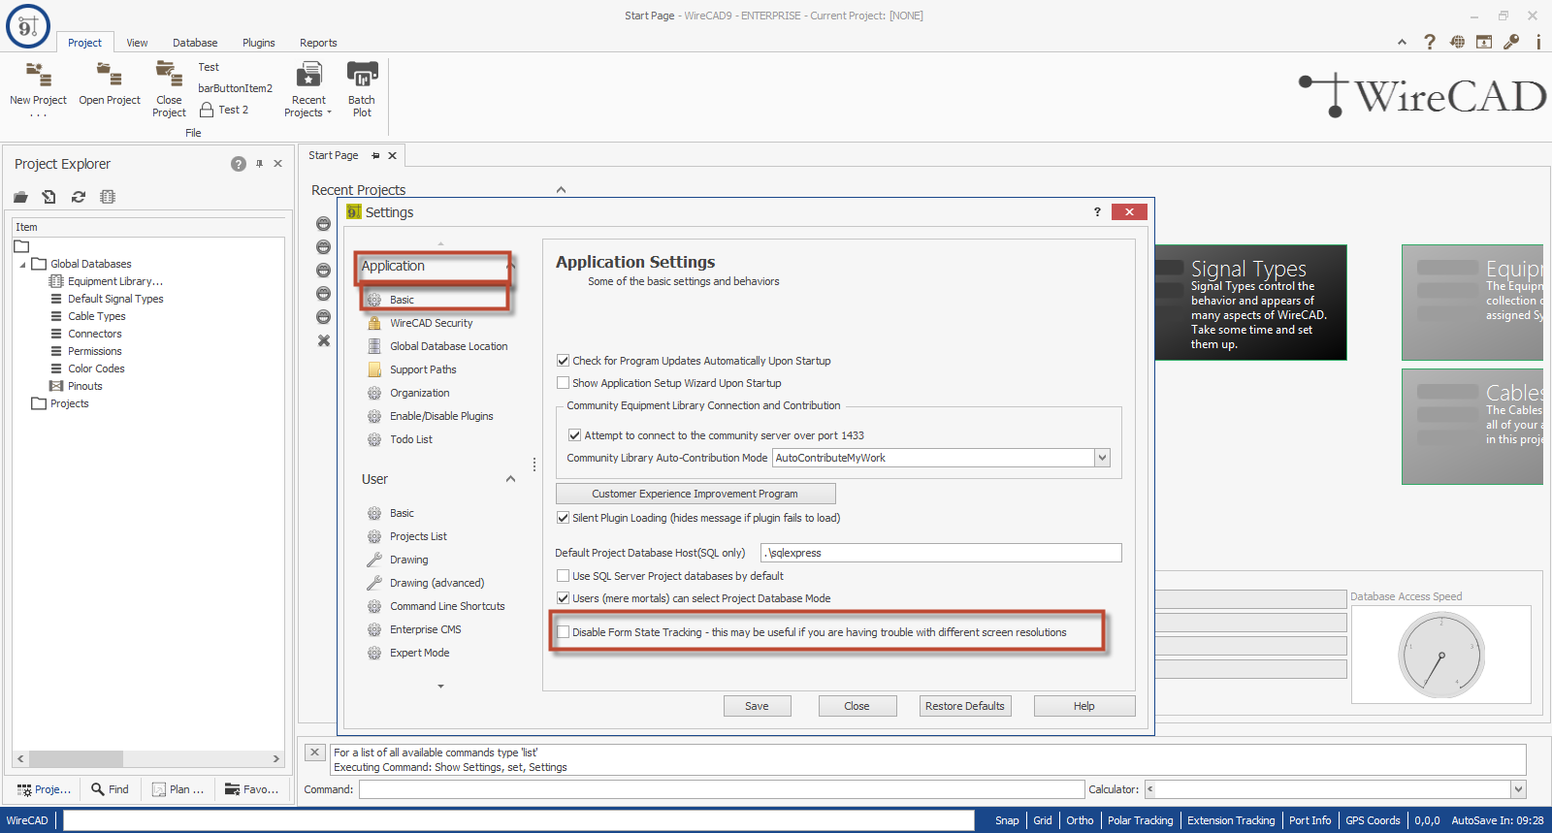1552x833 pixels.
Task: Select Cable Types in Project Explorer
Action: point(96,316)
